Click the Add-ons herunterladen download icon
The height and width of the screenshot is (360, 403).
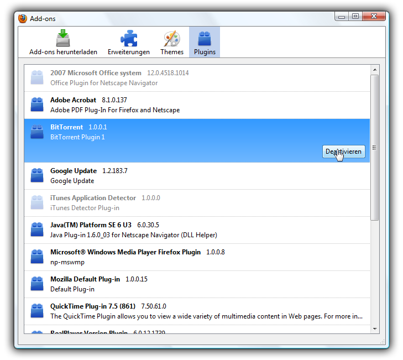pyautogui.click(x=63, y=38)
